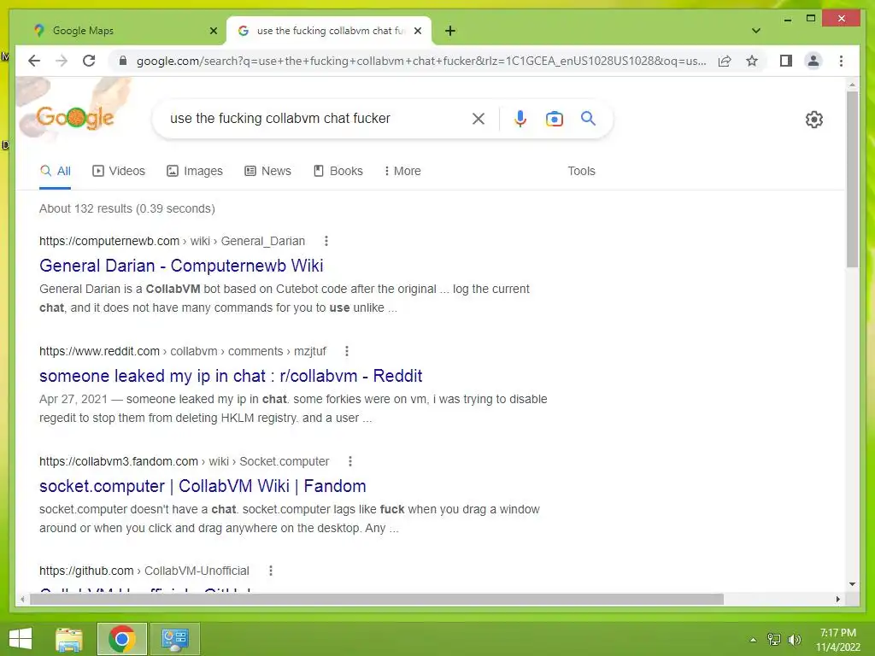
Task: Start voice search with microphone
Action: click(520, 118)
